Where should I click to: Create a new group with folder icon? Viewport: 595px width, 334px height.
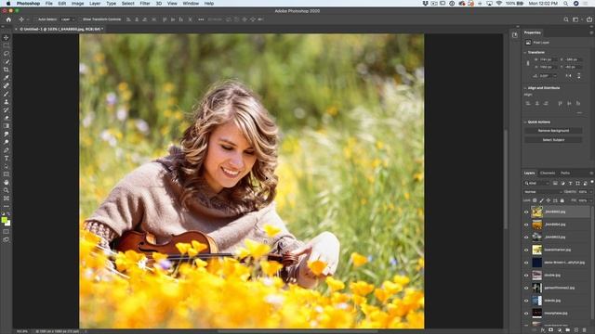pyautogui.click(x=567, y=330)
